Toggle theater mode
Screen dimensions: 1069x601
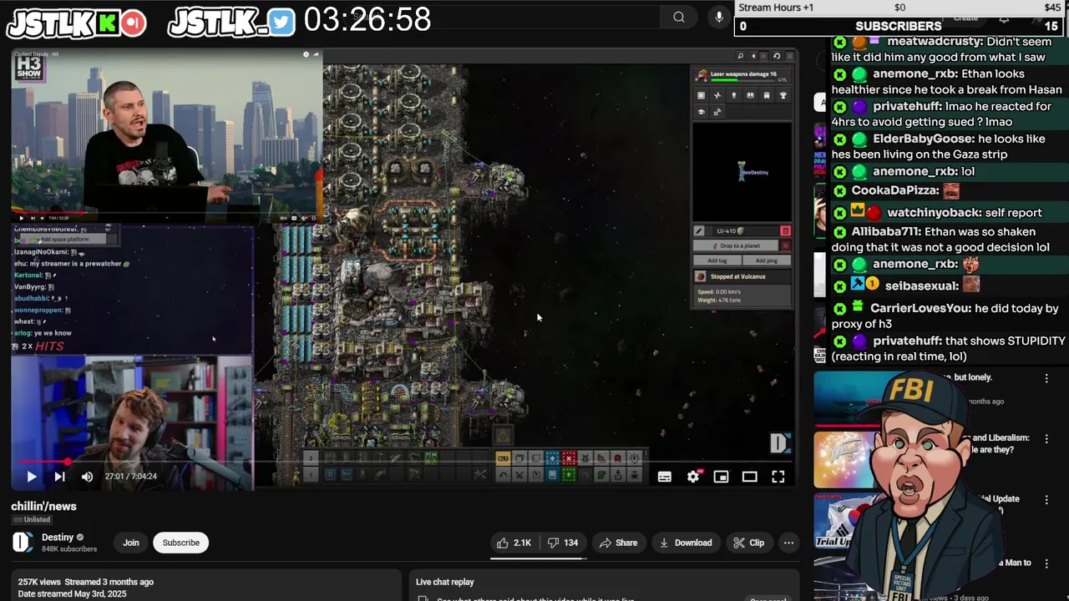click(x=750, y=477)
